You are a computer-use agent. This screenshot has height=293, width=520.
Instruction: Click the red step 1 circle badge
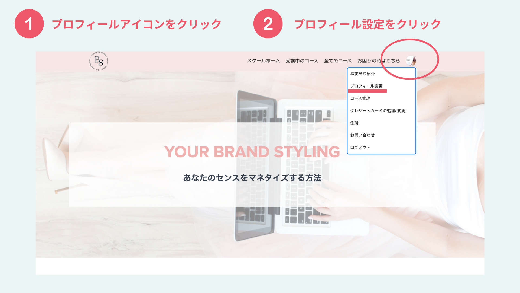pos(29,24)
